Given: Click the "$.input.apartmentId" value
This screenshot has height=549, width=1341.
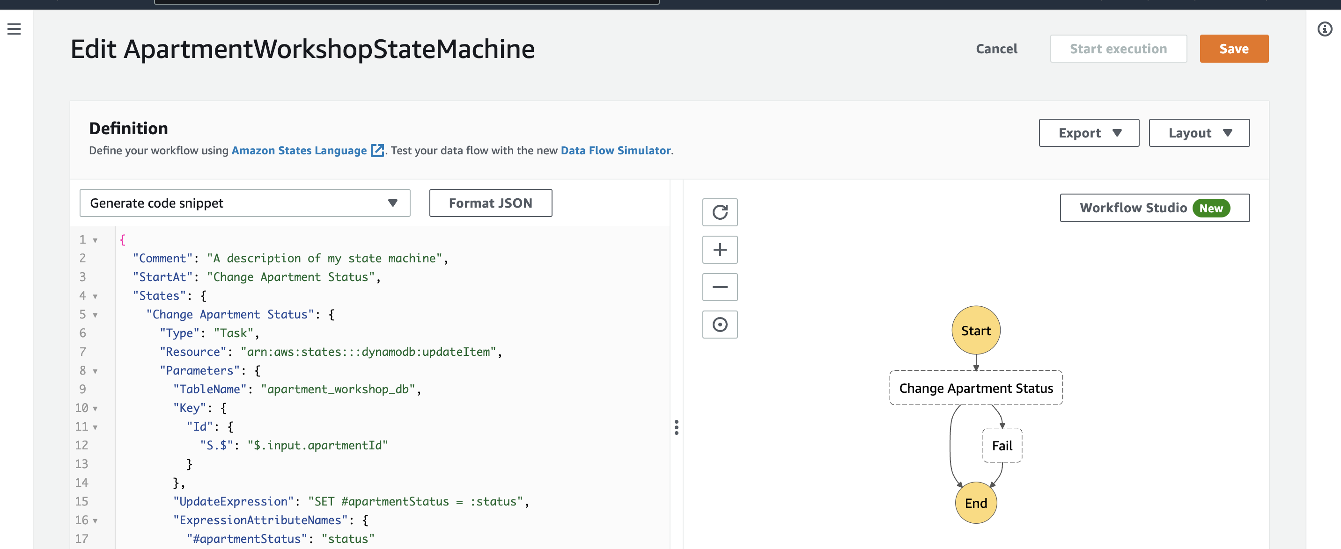Looking at the screenshot, I should 317,446.
